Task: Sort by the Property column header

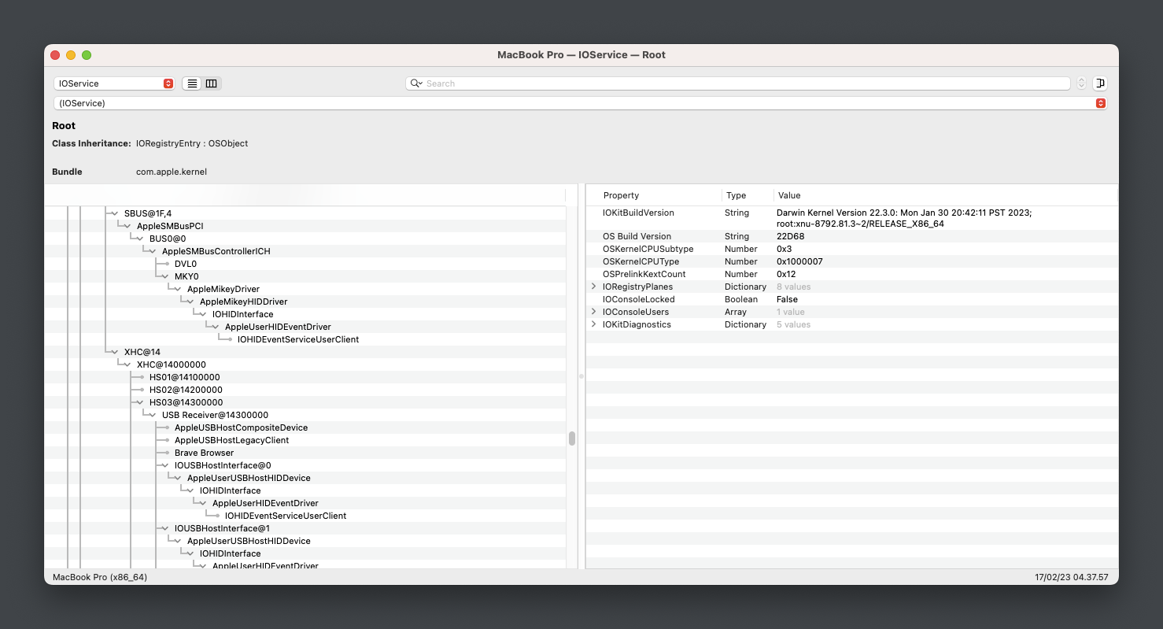Action: (x=654, y=195)
